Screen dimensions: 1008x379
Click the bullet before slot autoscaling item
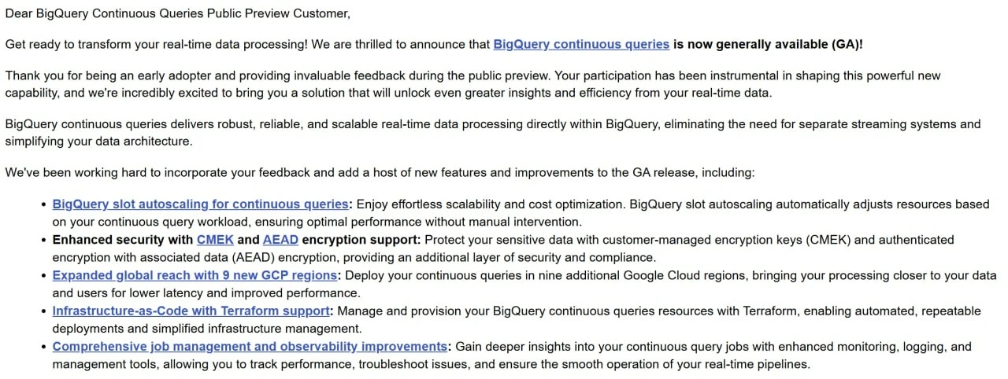coord(43,204)
